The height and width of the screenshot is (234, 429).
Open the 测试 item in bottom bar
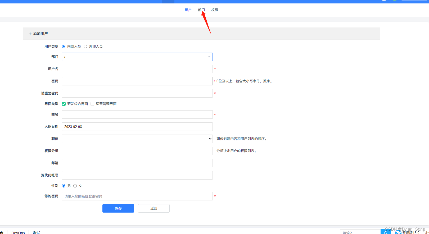click(x=37, y=232)
